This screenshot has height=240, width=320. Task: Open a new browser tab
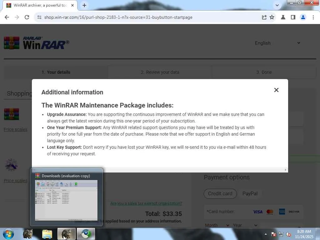tap(84, 5)
